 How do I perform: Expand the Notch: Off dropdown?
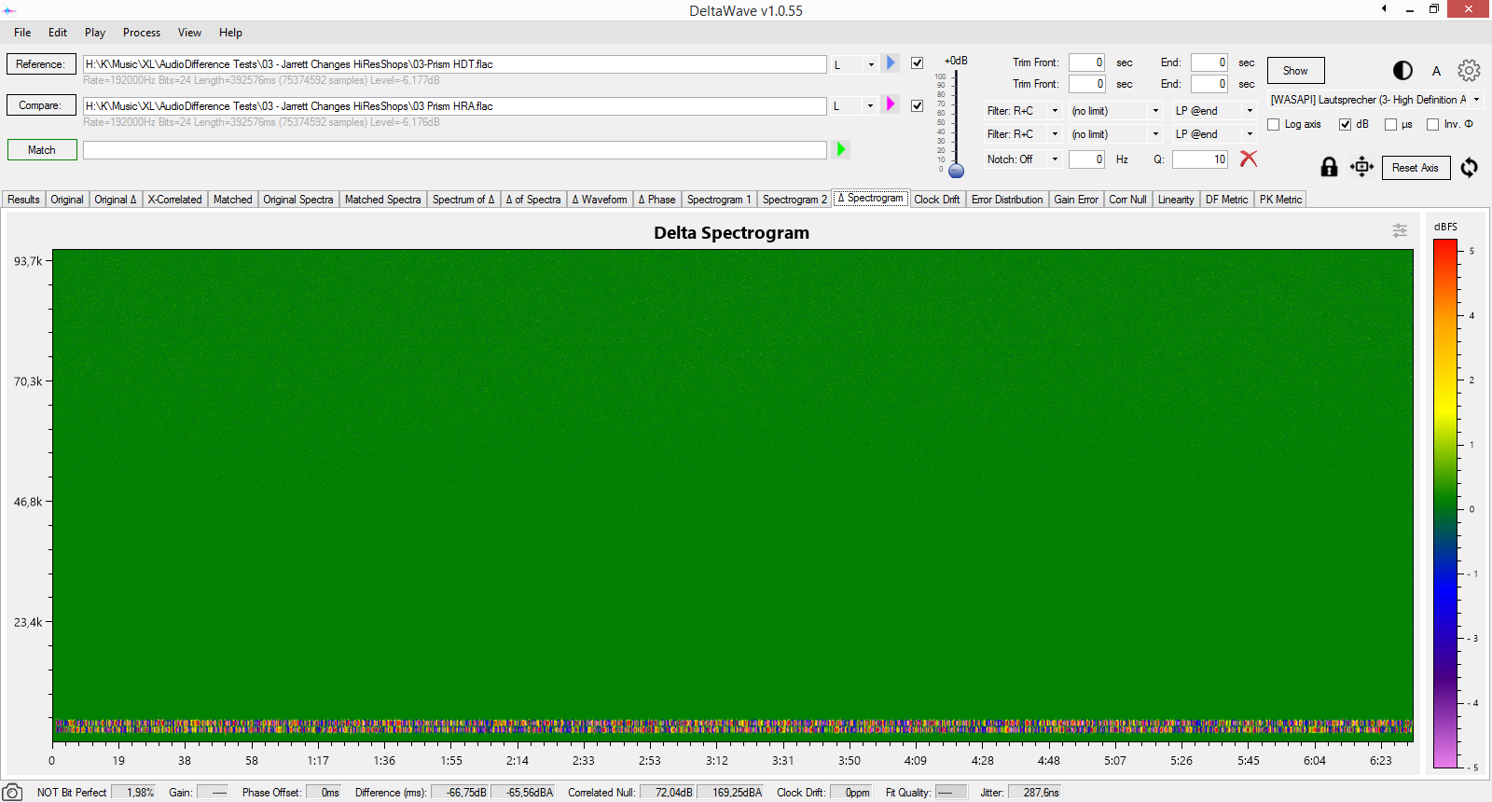pos(1023,159)
